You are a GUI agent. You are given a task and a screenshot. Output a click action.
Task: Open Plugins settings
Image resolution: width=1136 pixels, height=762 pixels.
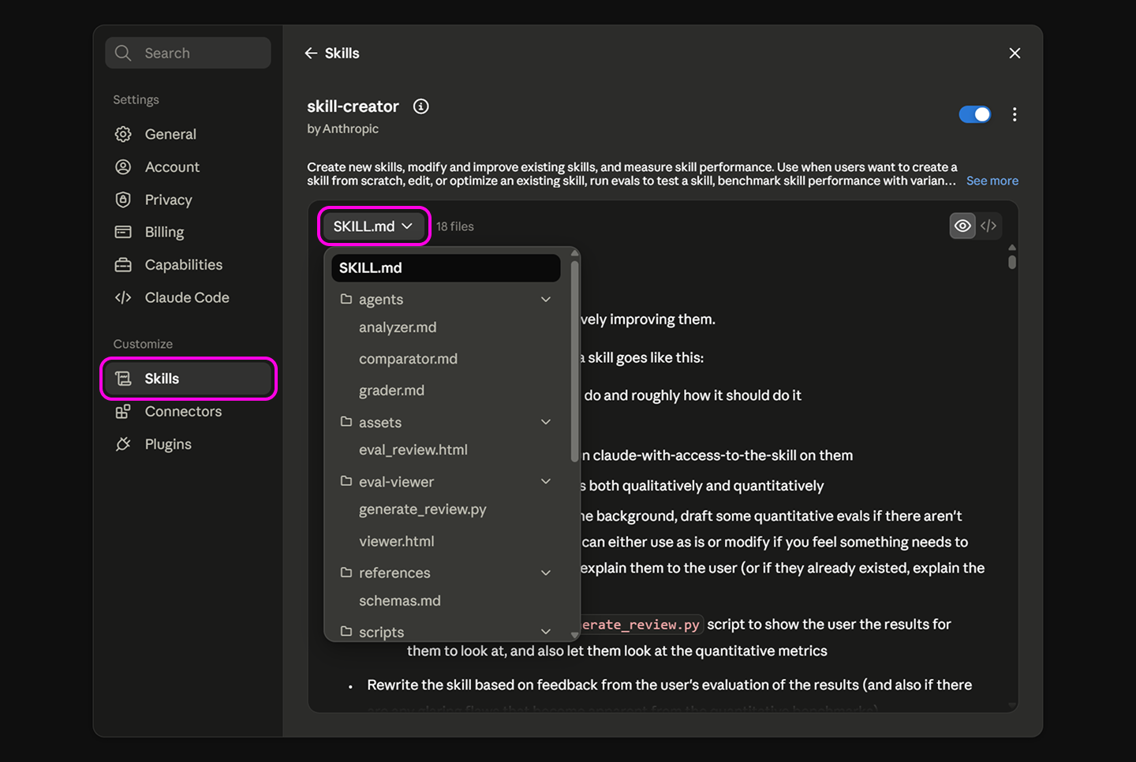(188, 444)
